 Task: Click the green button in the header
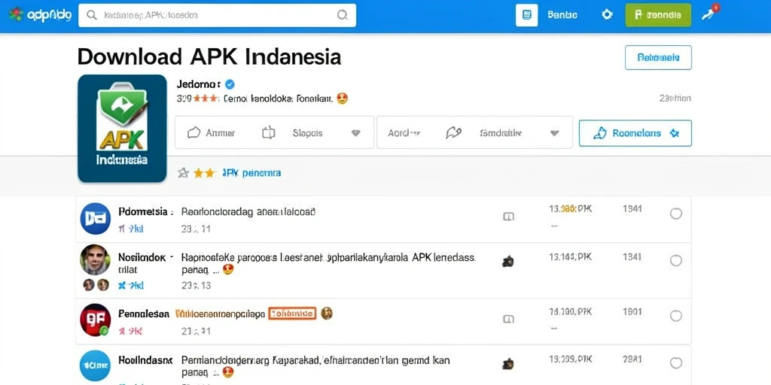point(658,15)
